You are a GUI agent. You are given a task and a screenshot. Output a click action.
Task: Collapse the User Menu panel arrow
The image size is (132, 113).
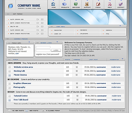(x=120, y=26)
